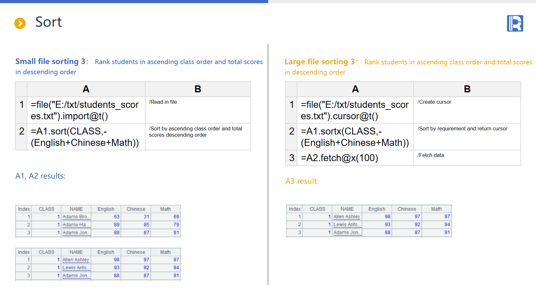
Task: Click Lewis Anto... in the A3 result table
Action: click(347, 225)
